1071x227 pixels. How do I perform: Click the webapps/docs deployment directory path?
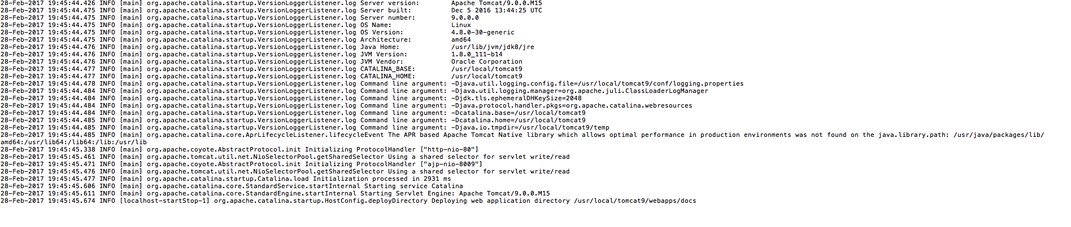635,201
